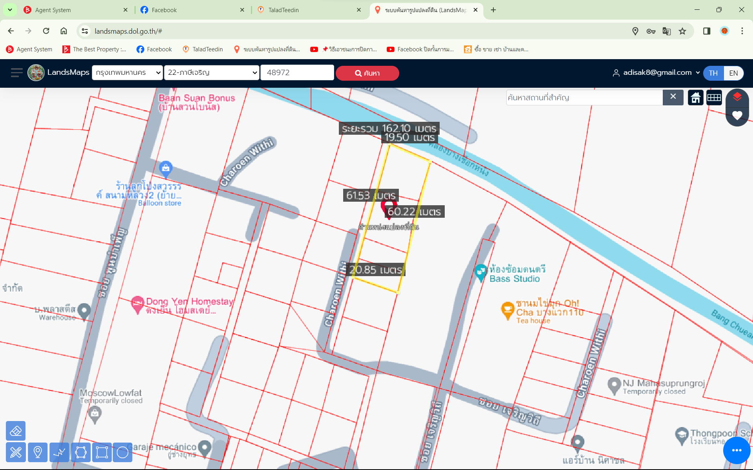Viewport: 753px width, 470px height.
Task: Open The Best Property bookmark
Action: click(95, 49)
